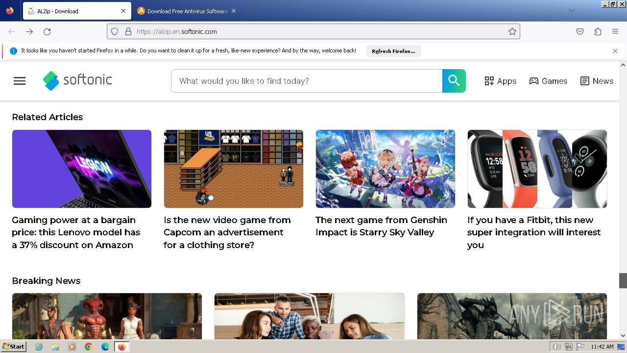Launch Microsoft Edge from taskbar
The width and height of the screenshot is (627, 353).
click(105, 347)
